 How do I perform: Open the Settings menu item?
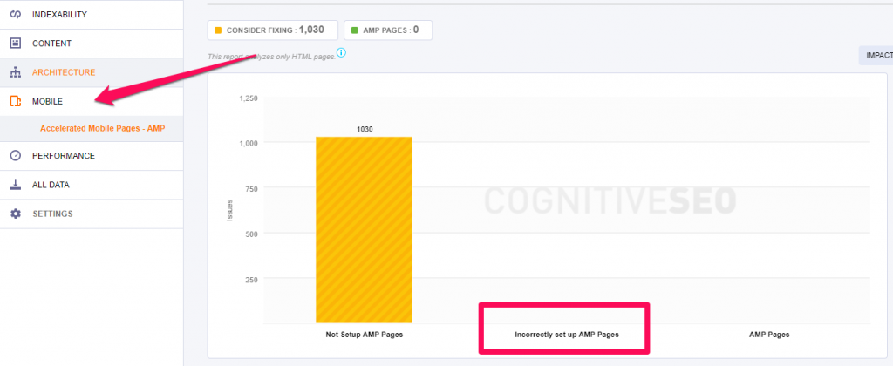point(91,213)
